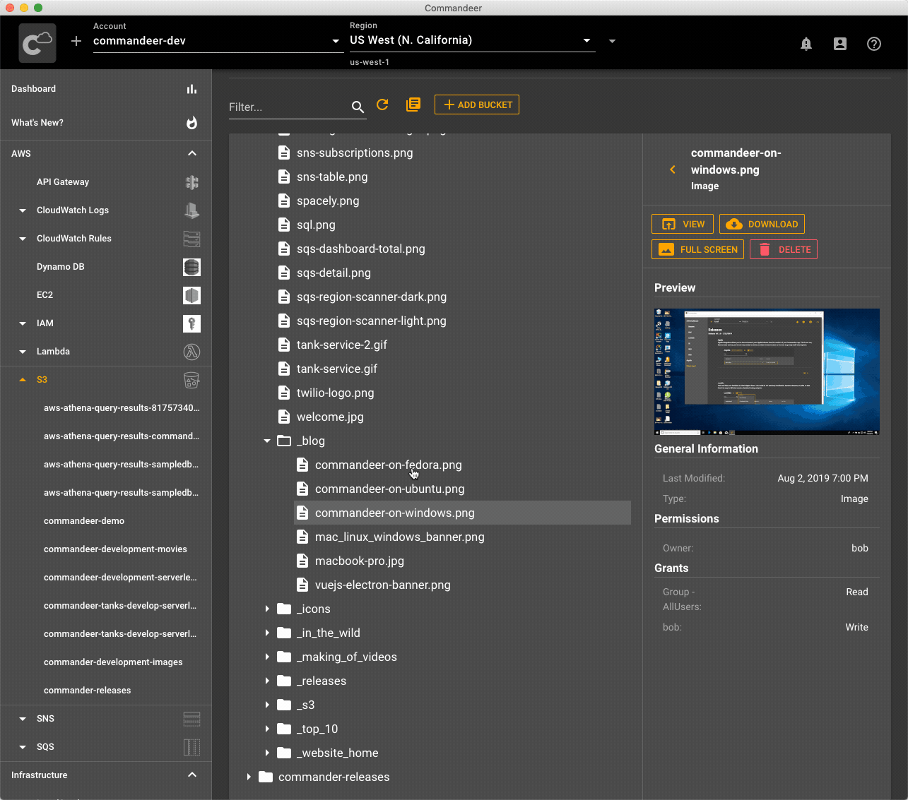Click the CloudWatch Logs service icon
Viewport: 908px width, 800px height.
[191, 210]
